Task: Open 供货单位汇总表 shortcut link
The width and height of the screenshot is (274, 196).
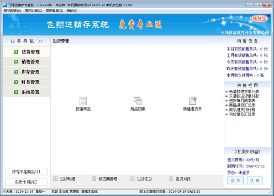Action: [x=242, y=114]
